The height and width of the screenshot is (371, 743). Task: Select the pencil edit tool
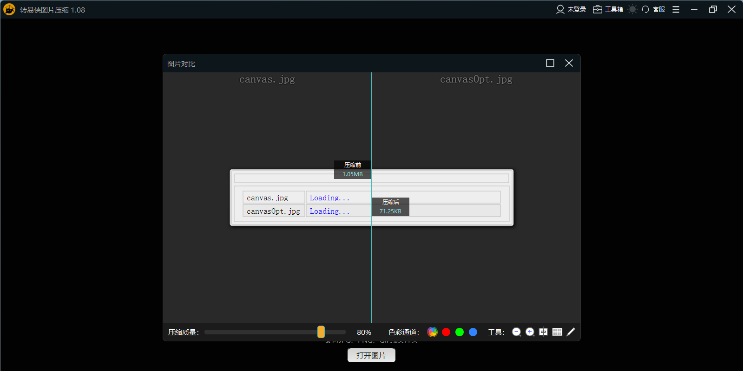[571, 332]
